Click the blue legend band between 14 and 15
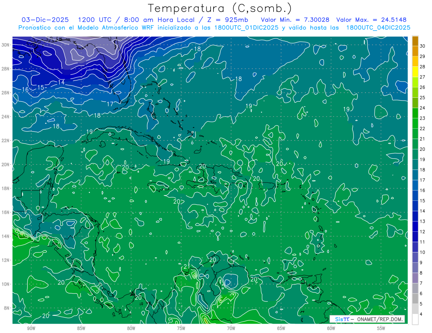 point(415,206)
